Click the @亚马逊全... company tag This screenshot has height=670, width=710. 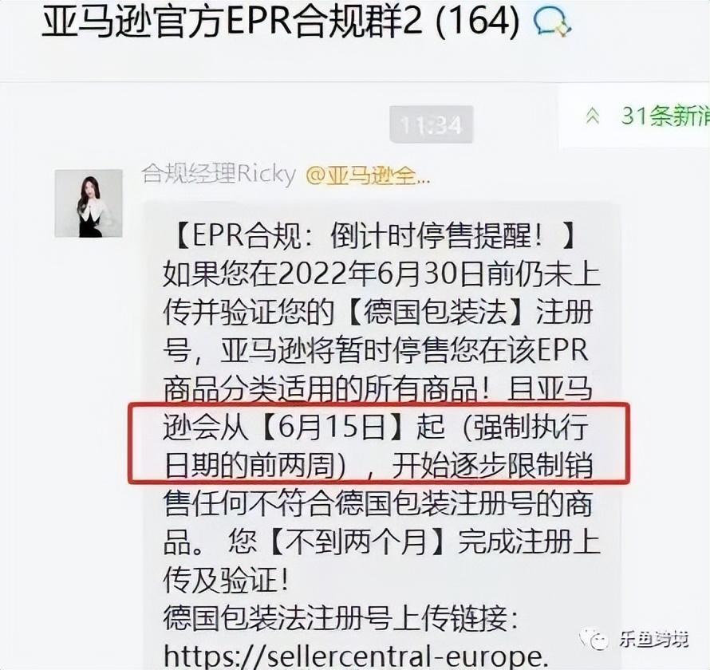point(368,175)
